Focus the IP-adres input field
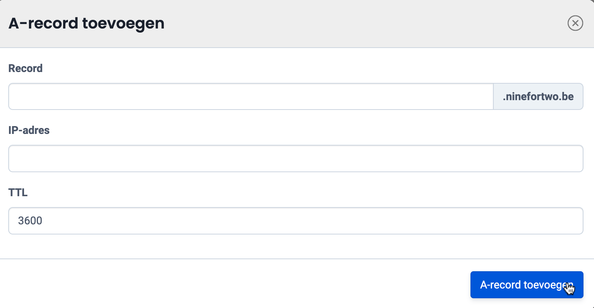Image resolution: width=594 pixels, height=308 pixels. pyautogui.click(x=295, y=158)
